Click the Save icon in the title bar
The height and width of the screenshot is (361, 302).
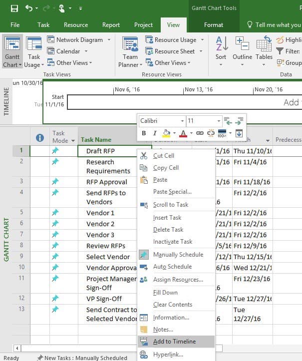tap(14, 8)
